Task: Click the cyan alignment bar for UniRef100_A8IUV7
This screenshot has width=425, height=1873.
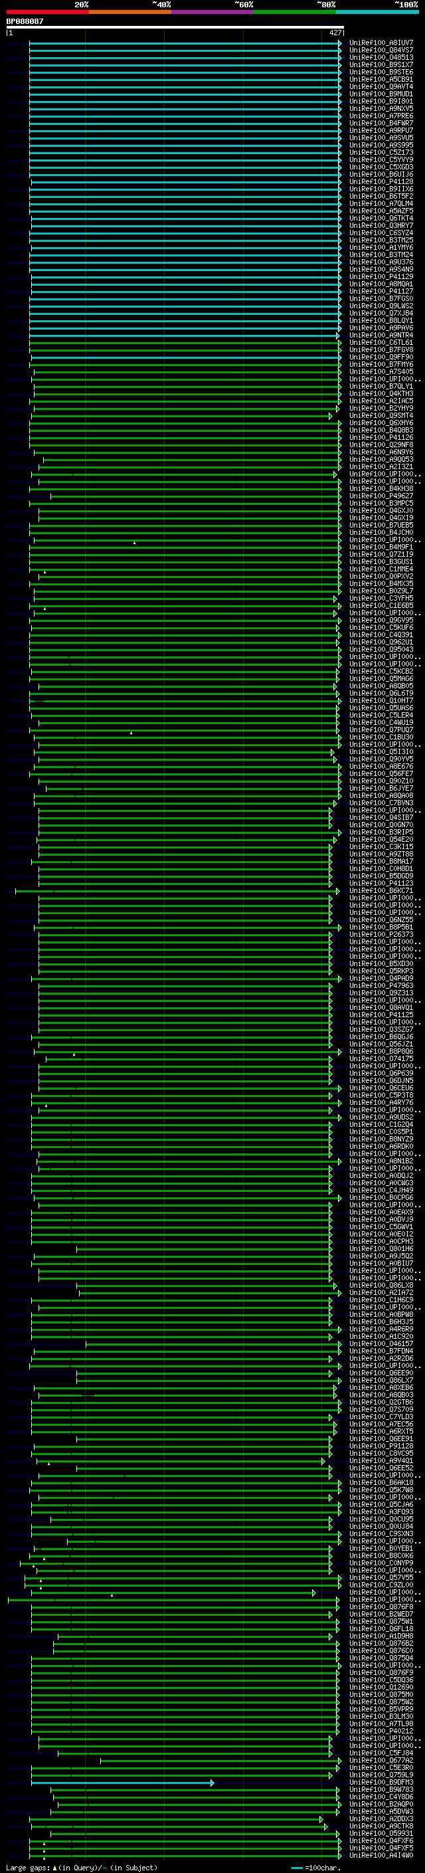Action: point(185,43)
